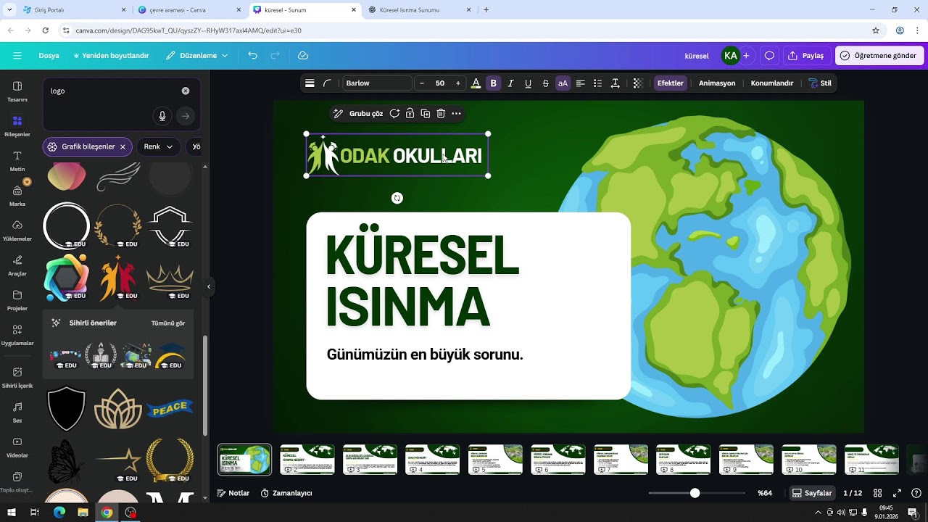Expand the Renk filter dropdown
The width and height of the screenshot is (928, 522).
pos(158,146)
